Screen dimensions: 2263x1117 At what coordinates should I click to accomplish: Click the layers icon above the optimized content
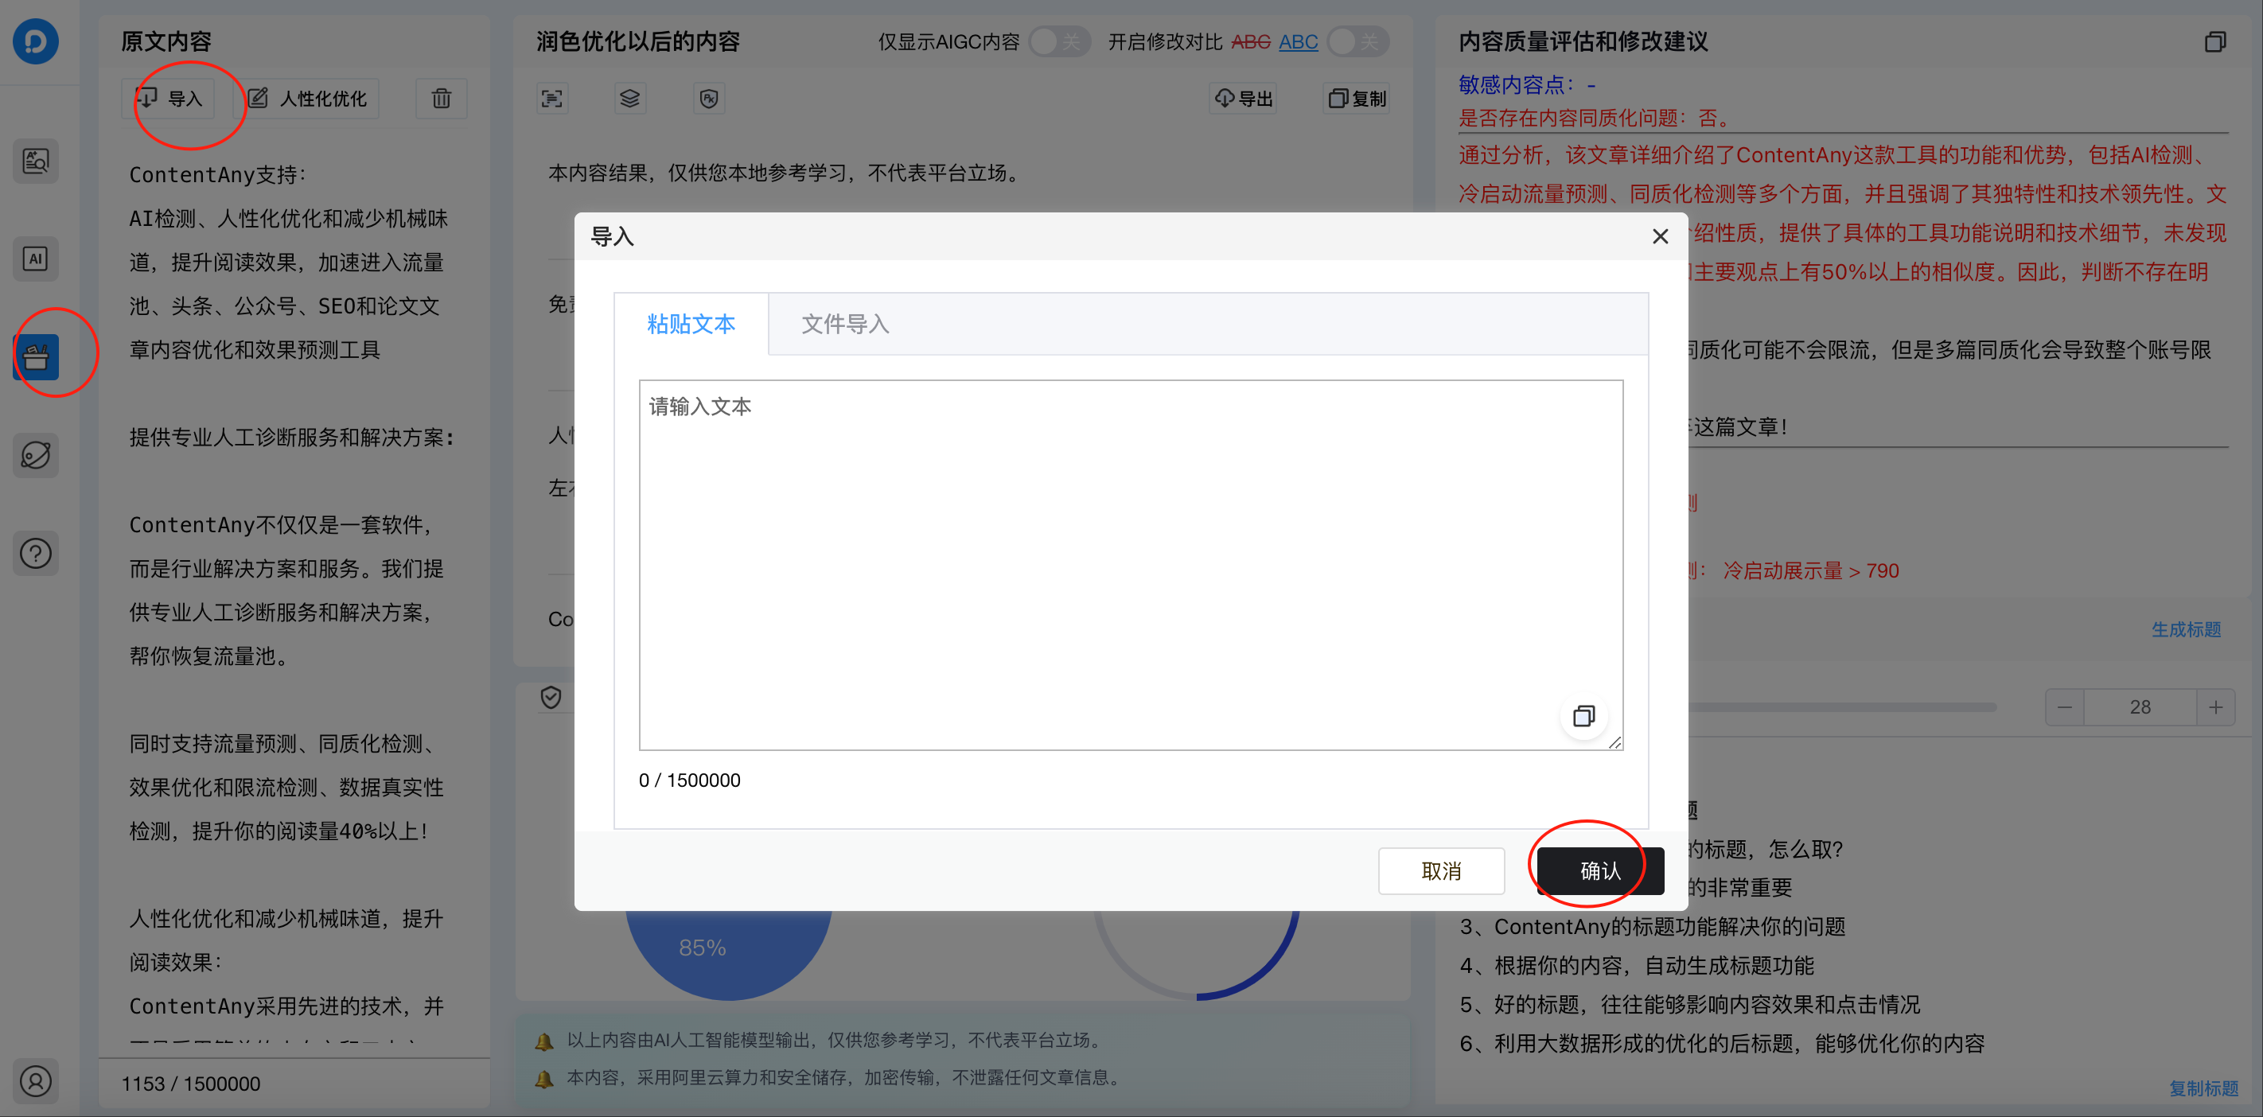pos(630,99)
